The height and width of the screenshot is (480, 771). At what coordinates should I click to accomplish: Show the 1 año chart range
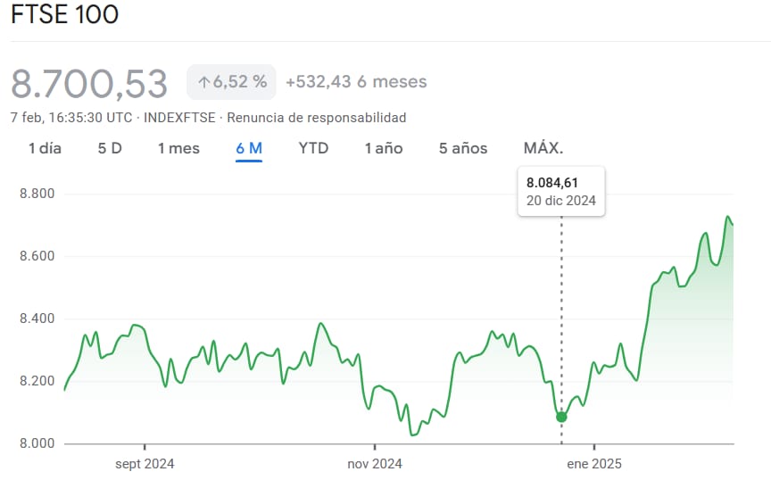point(384,148)
